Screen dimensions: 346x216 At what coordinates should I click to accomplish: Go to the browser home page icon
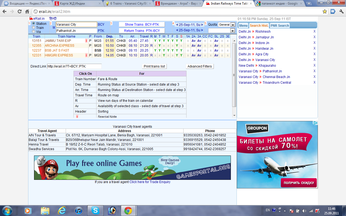pos(27,12)
